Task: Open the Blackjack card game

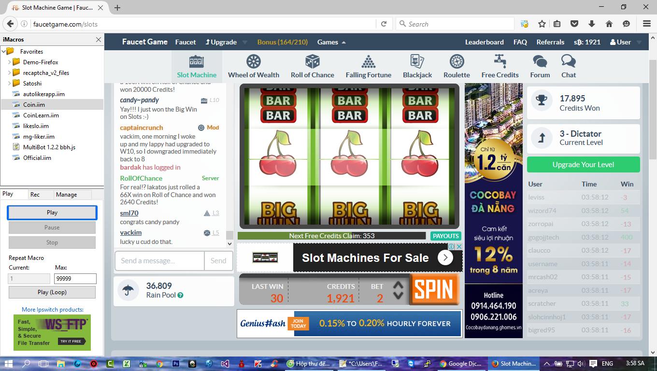Action: [x=417, y=67]
